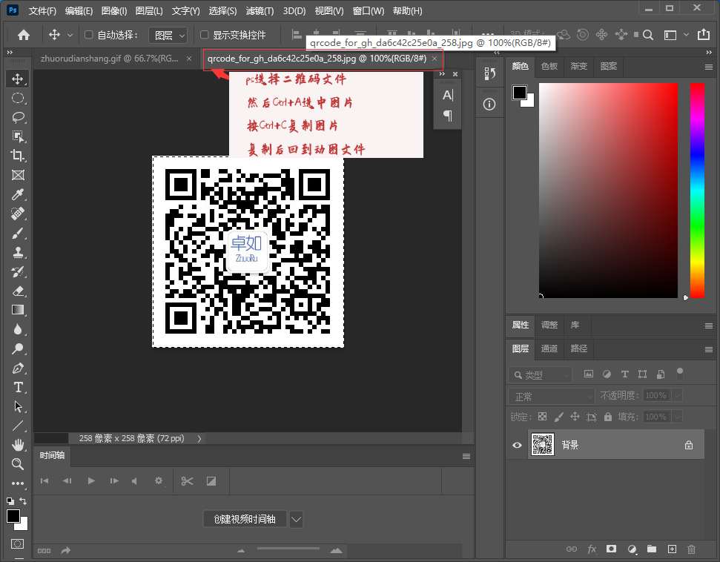Screen dimensions: 720x562
Task: Select the Crop tool
Action: (18, 156)
